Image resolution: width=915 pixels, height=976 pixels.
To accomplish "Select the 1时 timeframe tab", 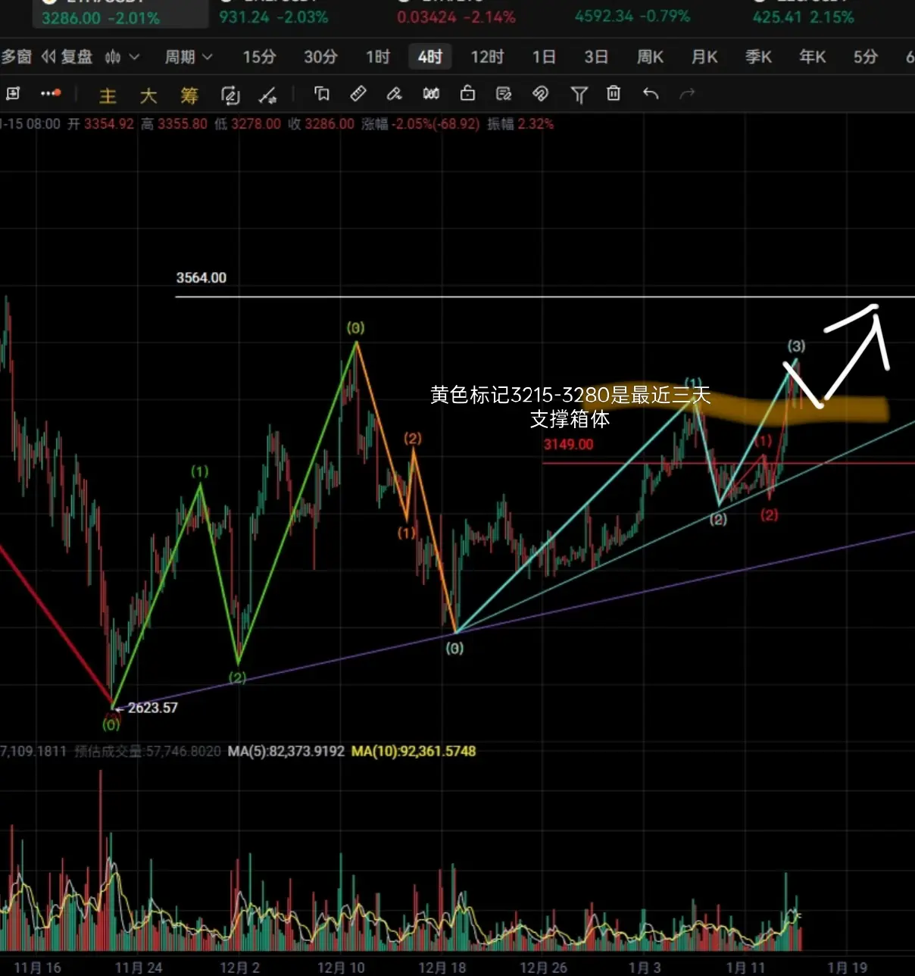I will [x=377, y=57].
